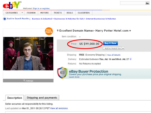Viewport: 151px width, 113px height.
Task: Open the View all revisions link
Action: 59,108
